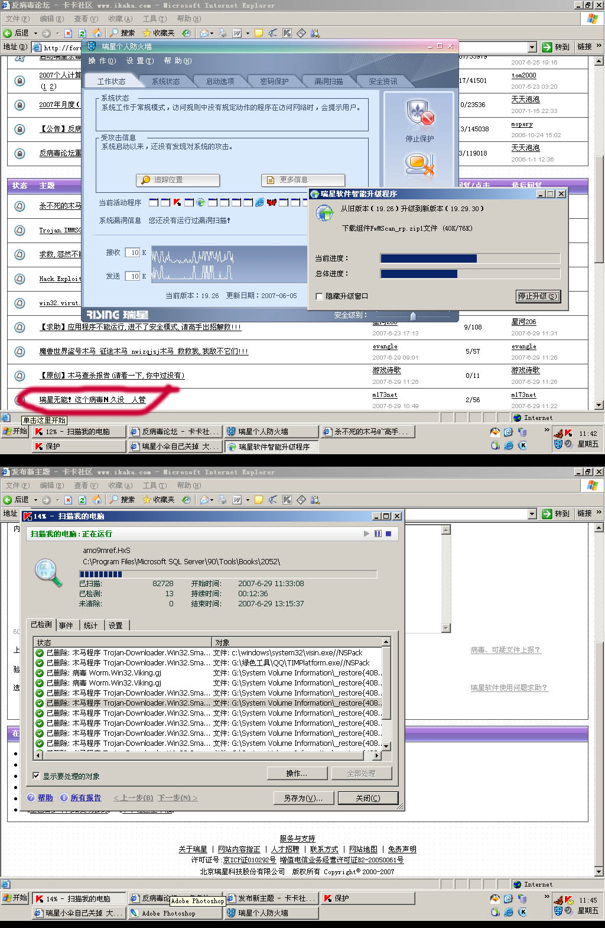Click Print icon in 反病毒论坛 IE toolbar
The height and width of the screenshot is (928, 605).
tap(223, 33)
